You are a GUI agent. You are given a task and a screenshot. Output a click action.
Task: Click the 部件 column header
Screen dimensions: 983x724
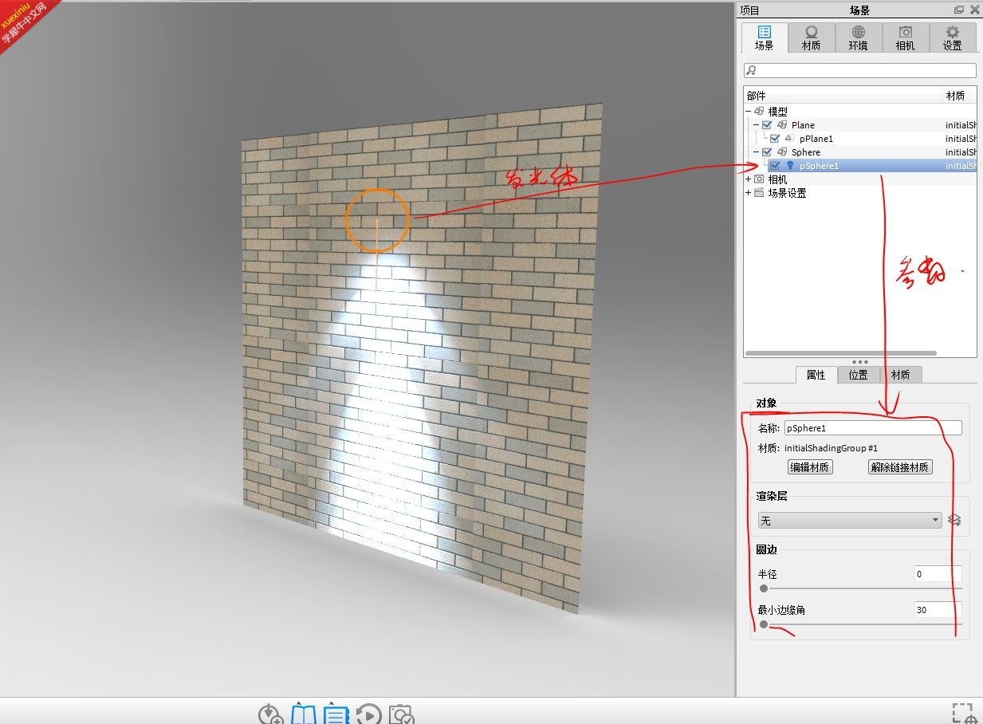pyautogui.click(x=843, y=96)
